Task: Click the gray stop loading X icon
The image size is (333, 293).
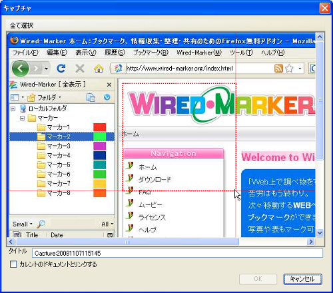Action: [x=80, y=69]
